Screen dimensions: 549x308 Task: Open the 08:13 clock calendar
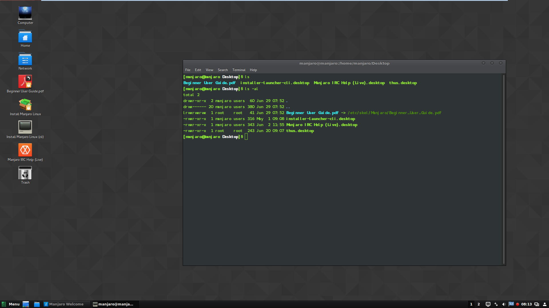coord(526,304)
